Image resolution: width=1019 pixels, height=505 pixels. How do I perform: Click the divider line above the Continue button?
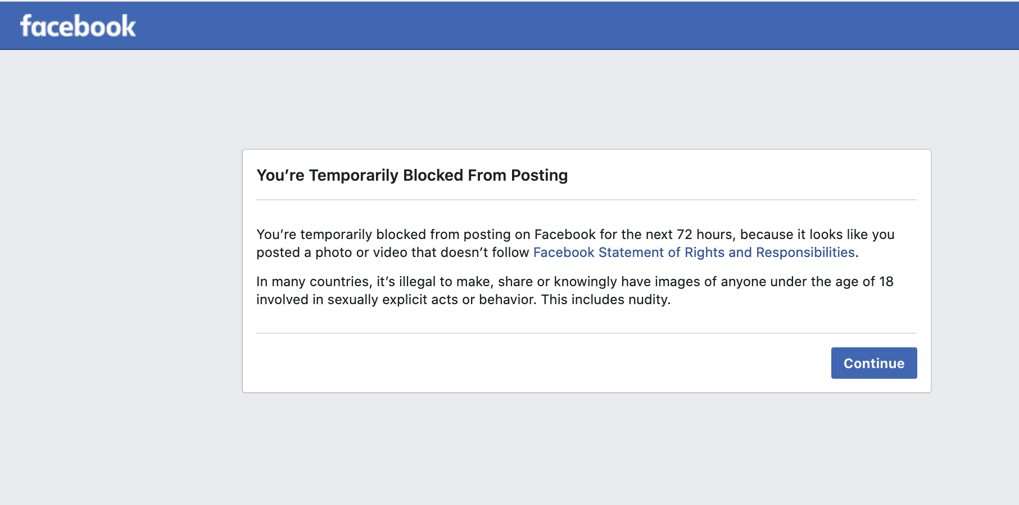click(586, 333)
